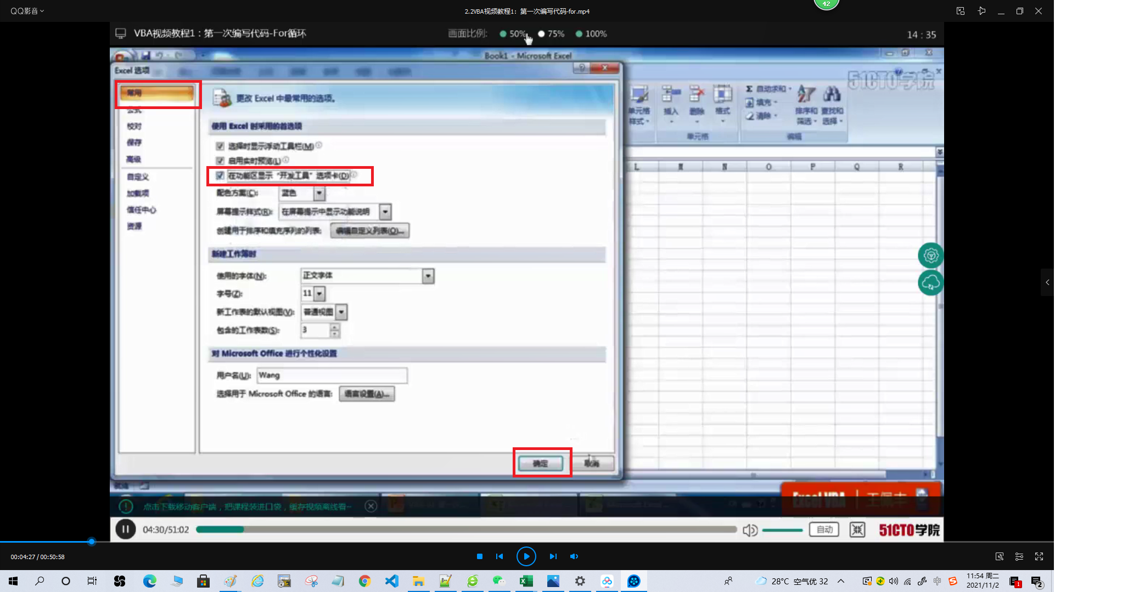This screenshot has height=592, width=1128.
Task: Select the 高级 category in Excel options
Action: click(134, 160)
